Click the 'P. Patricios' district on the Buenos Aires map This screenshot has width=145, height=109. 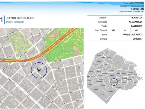pyautogui.click(x=124, y=83)
